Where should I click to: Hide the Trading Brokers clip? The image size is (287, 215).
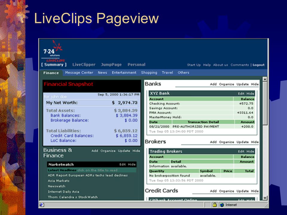pos(250,151)
